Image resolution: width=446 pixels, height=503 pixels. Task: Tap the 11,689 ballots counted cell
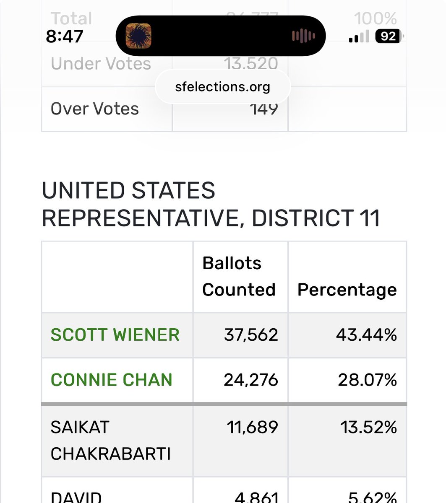[252, 428]
